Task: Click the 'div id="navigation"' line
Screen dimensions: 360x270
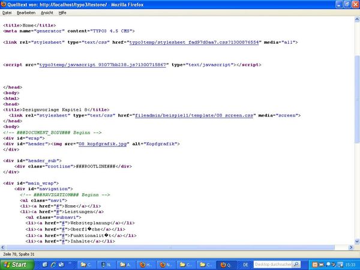Action: pos(44,189)
